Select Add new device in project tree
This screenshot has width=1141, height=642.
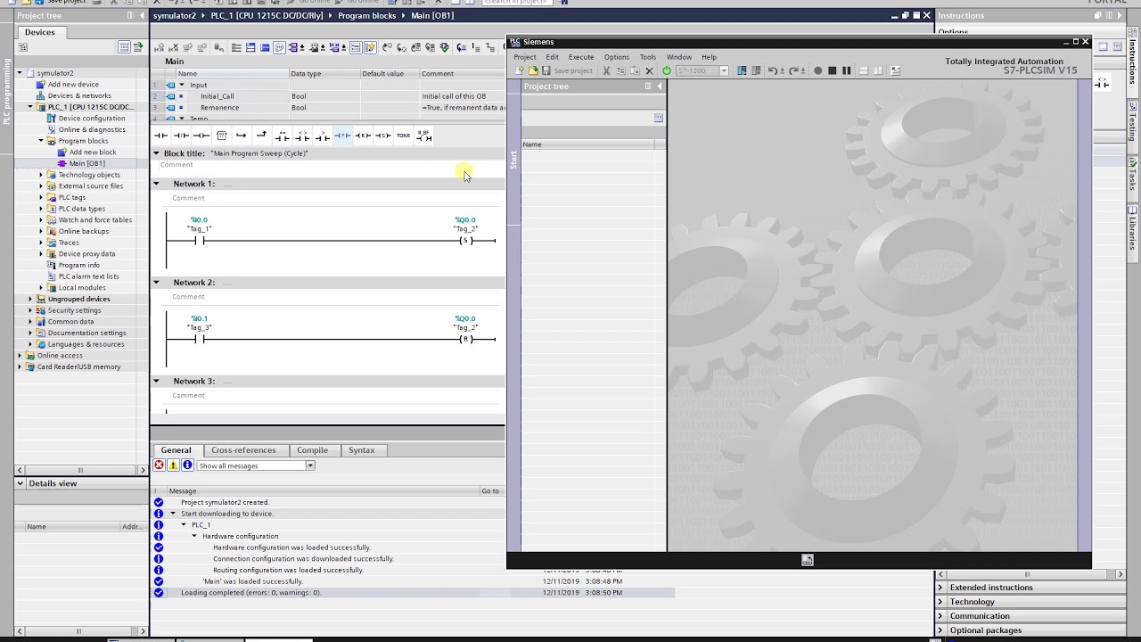[73, 85]
